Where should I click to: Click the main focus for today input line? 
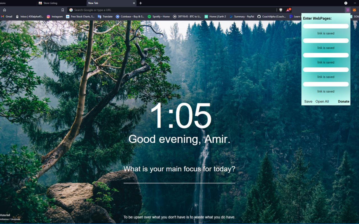click(x=179, y=179)
